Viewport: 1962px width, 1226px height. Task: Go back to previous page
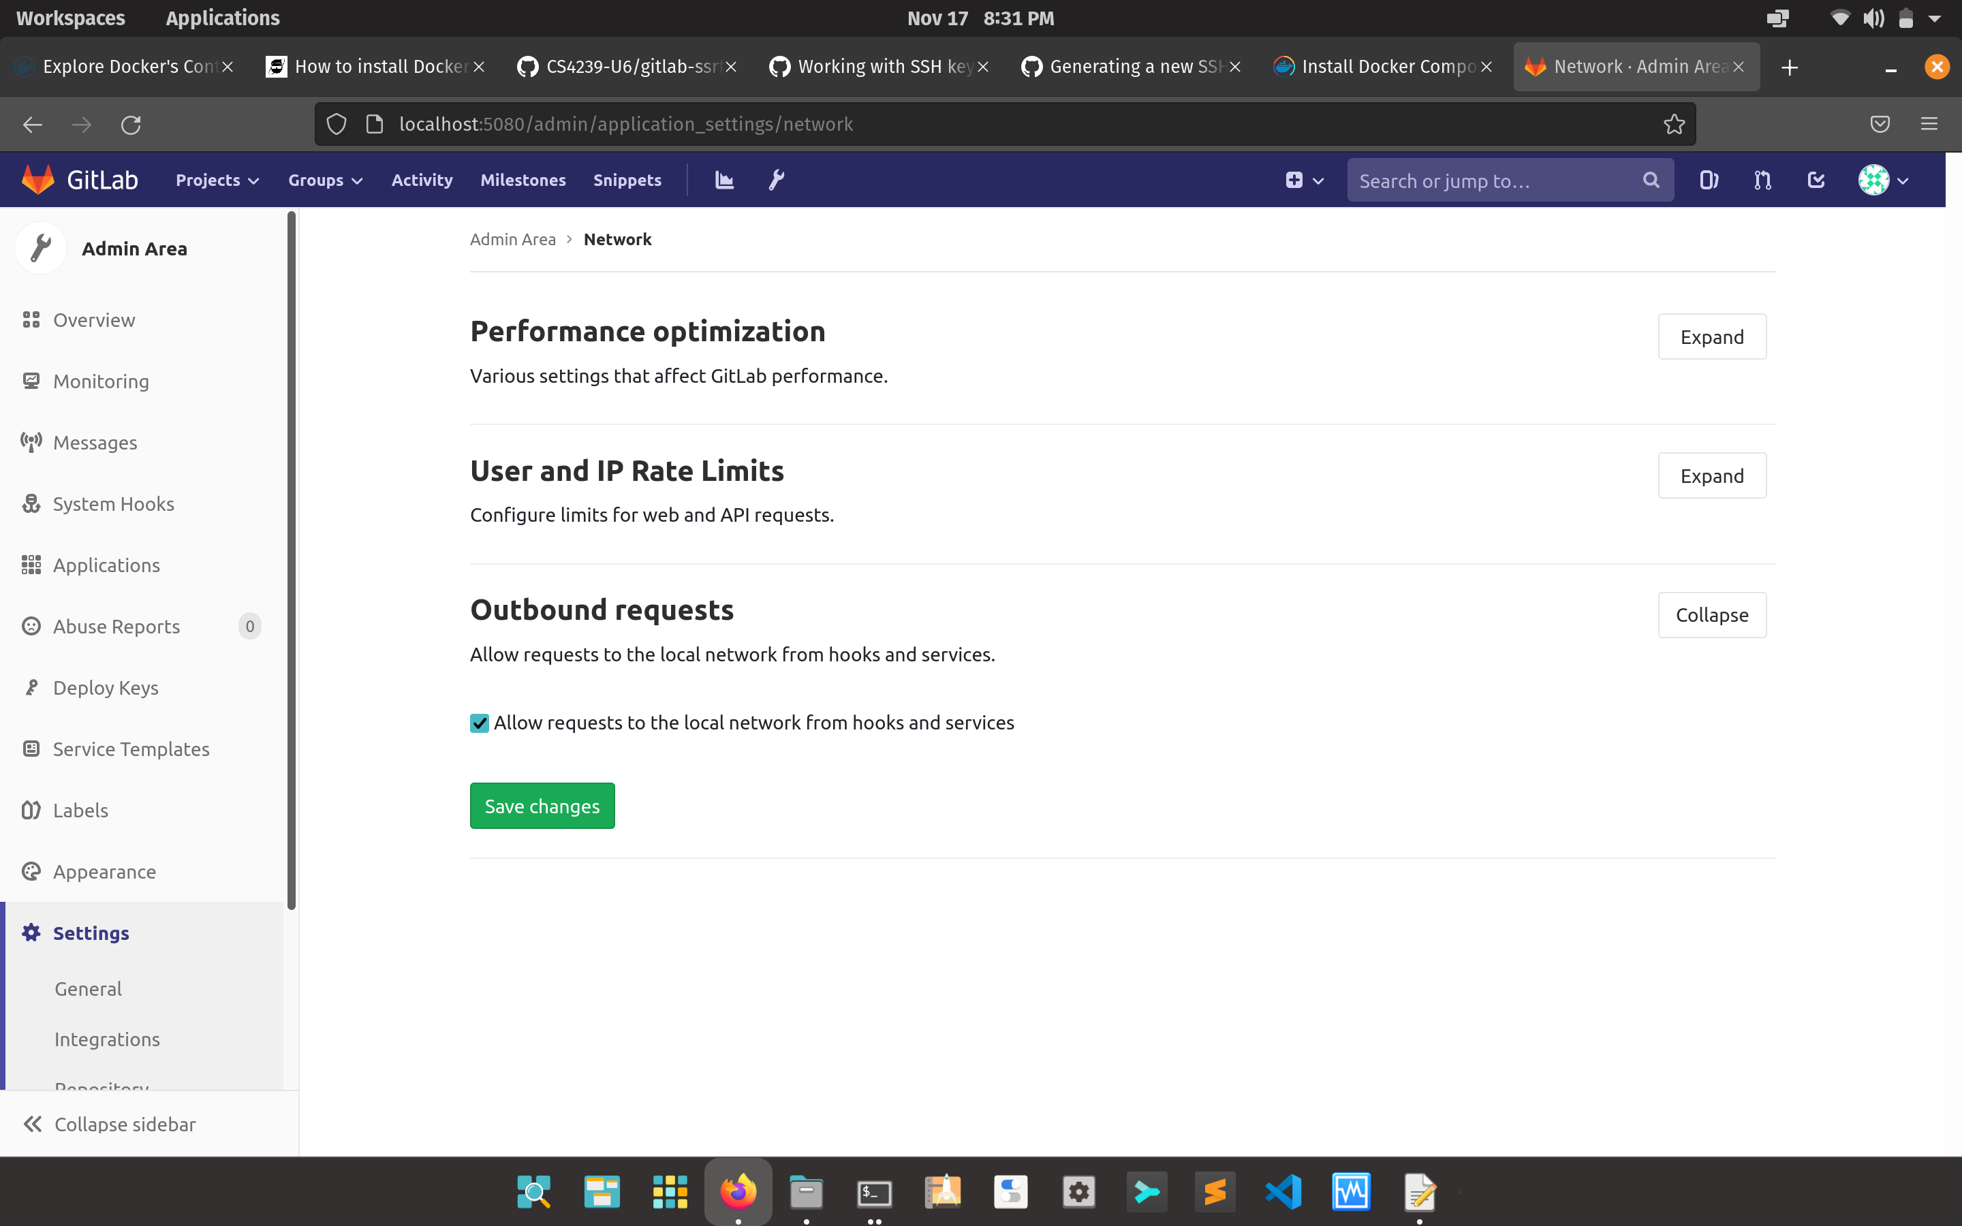tap(33, 125)
